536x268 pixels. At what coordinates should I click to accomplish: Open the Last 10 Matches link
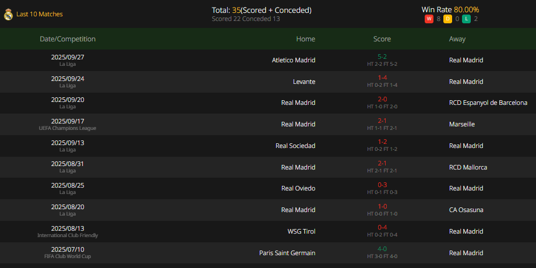point(39,14)
